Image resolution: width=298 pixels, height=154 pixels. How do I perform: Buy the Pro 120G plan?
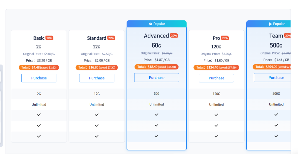point(216,78)
